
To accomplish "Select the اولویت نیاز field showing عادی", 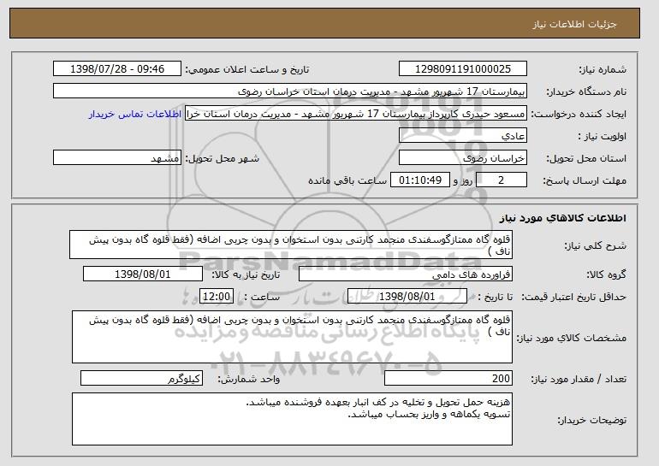I will coord(463,136).
